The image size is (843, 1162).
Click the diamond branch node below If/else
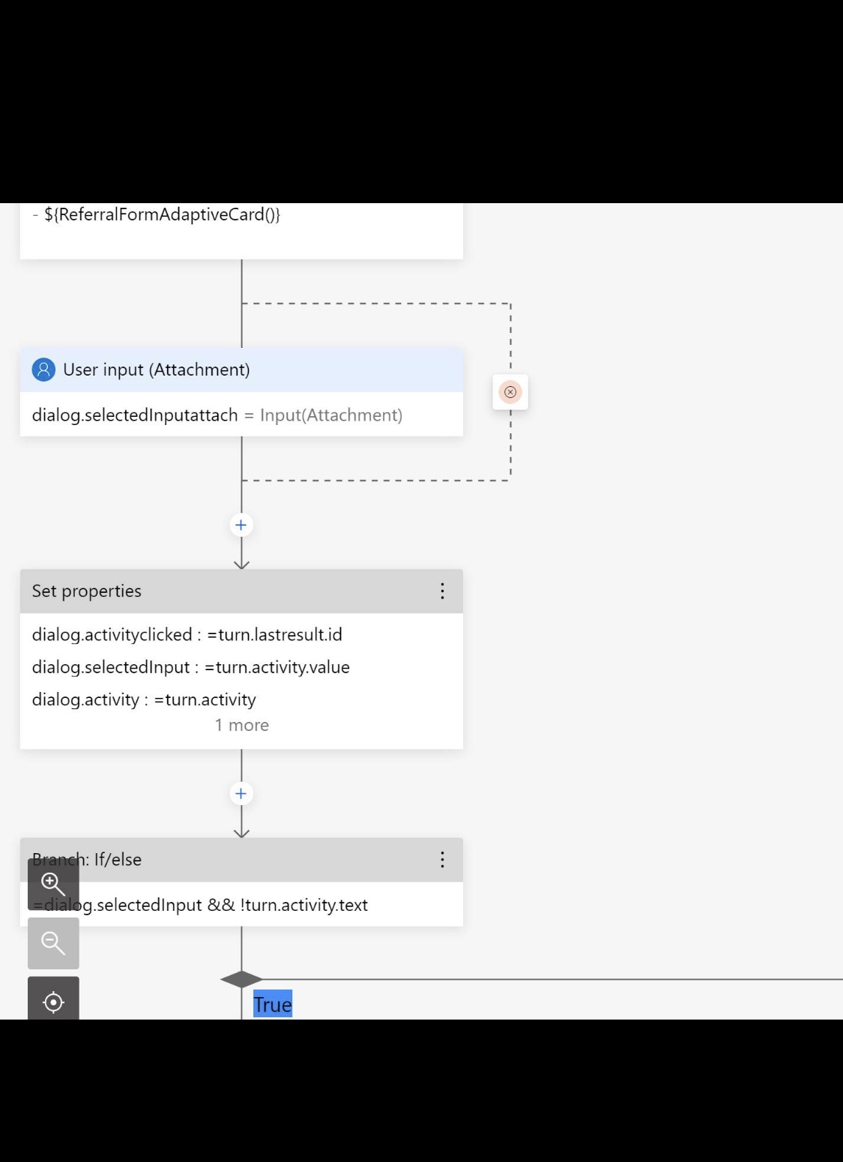(x=241, y=979)
